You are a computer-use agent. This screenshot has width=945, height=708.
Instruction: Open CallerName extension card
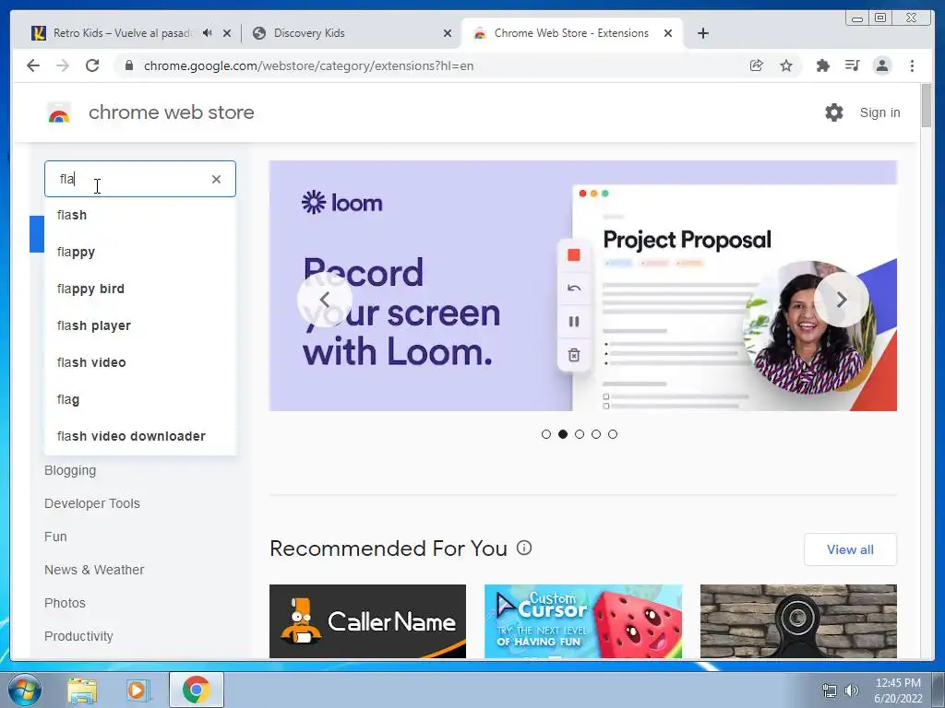coord(367,621)
